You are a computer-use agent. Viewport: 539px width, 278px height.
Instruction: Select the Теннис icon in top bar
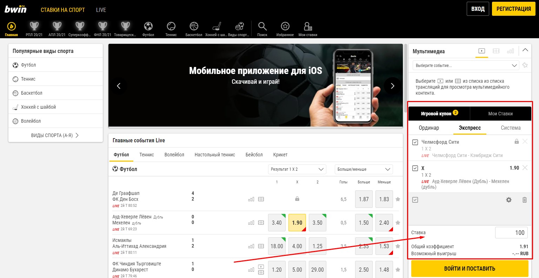point(171,26)
